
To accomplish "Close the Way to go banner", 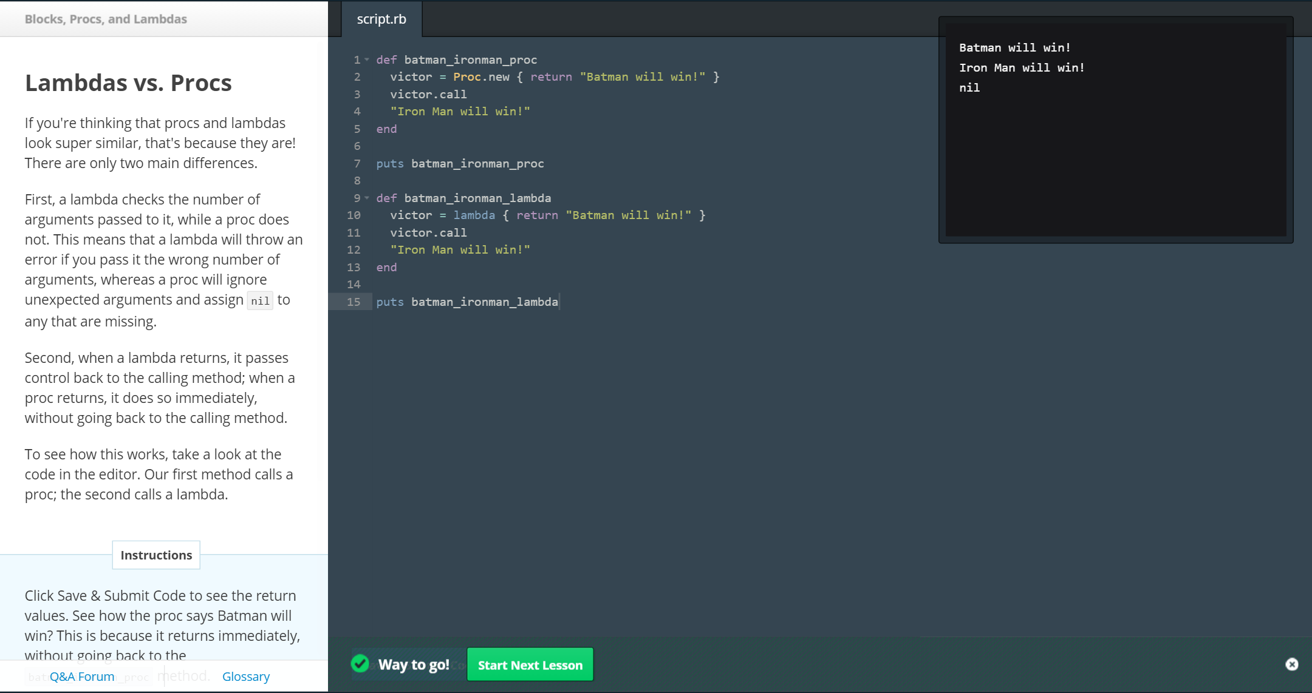I will click(x=1291, y=664).
